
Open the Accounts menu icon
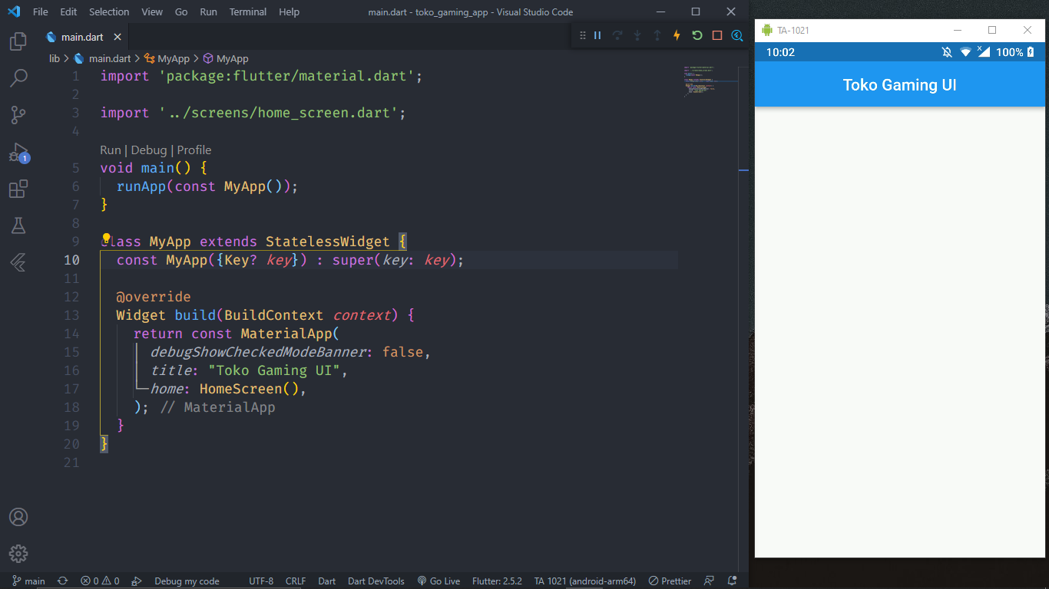click(18, 517)
